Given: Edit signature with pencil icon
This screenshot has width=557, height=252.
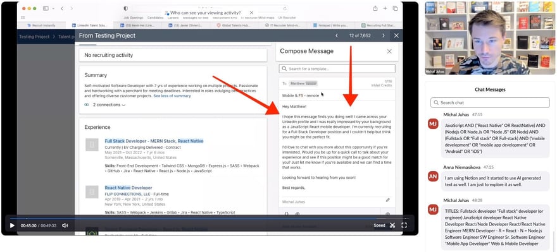Looking at the screenshot, I should [388, 200].
